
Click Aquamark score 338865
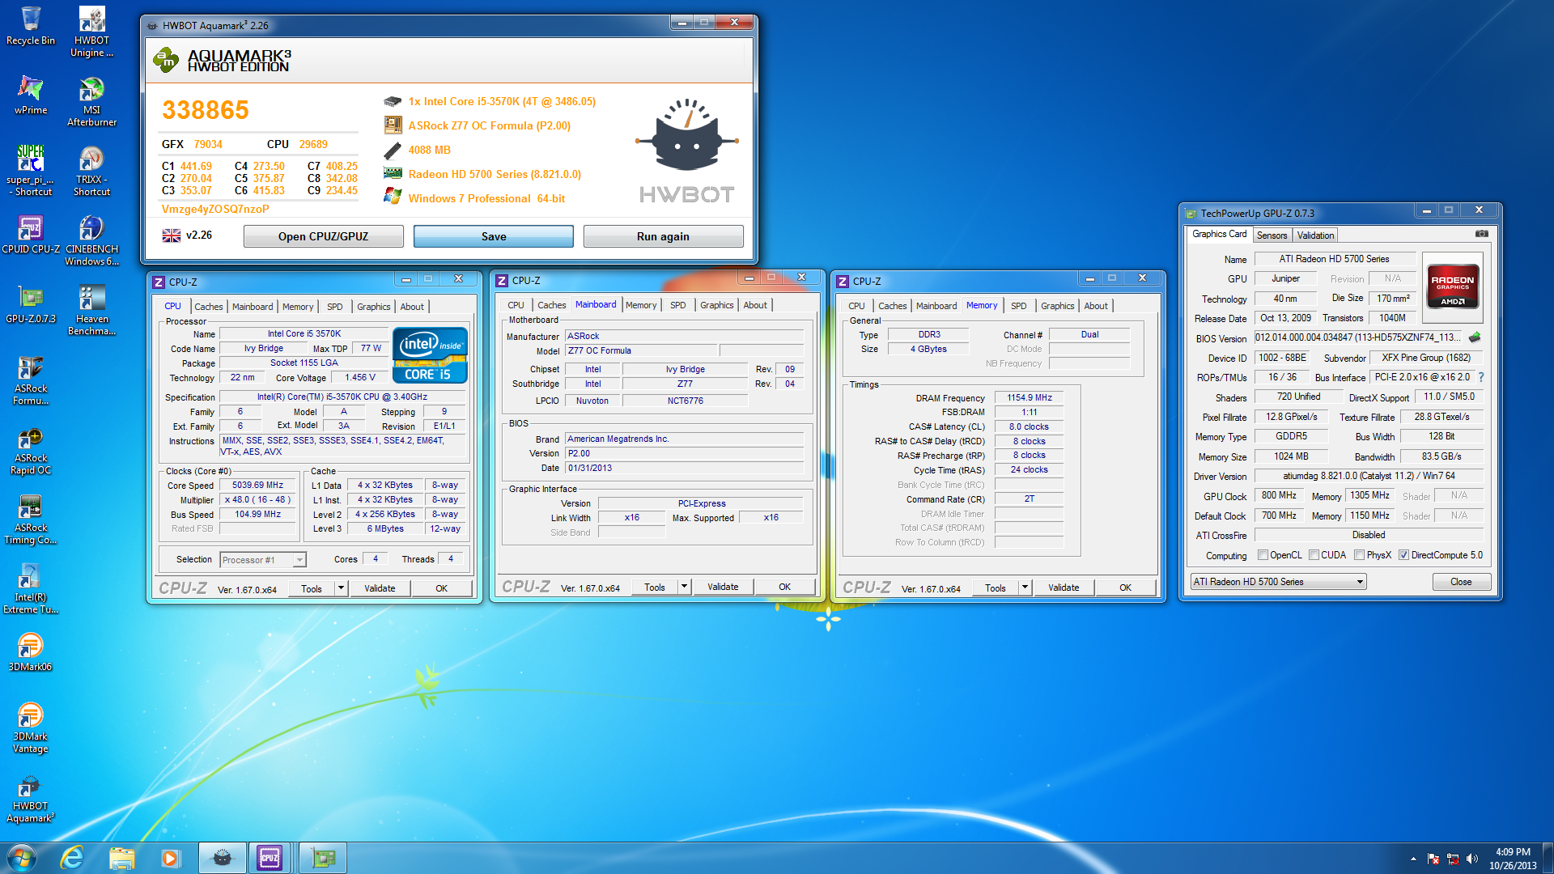[x=206, y=110]
